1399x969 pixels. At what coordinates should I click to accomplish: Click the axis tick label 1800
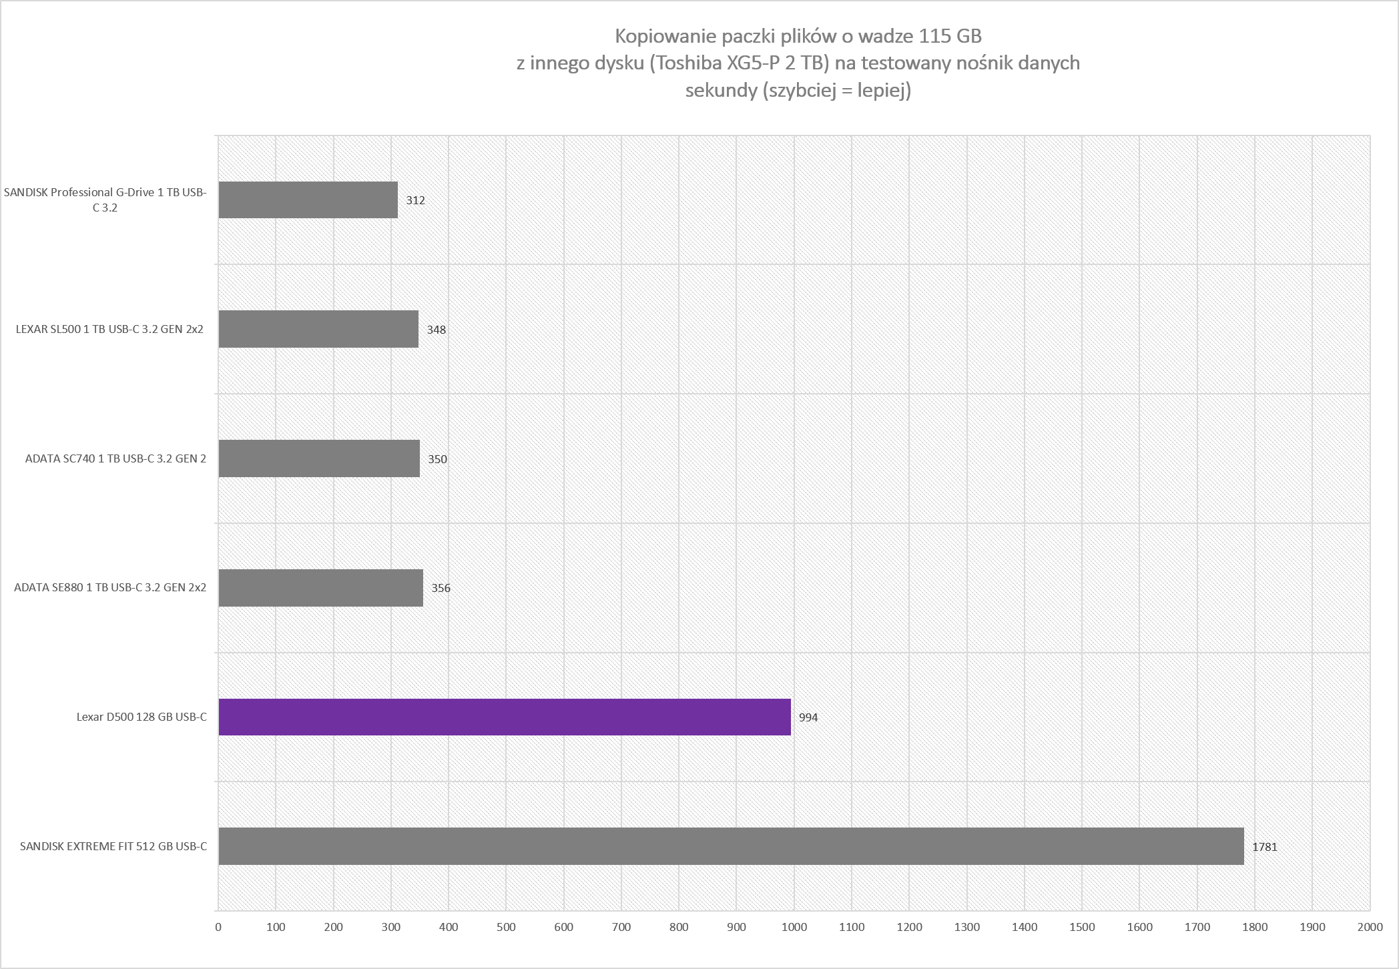(x=1255, y=927)
